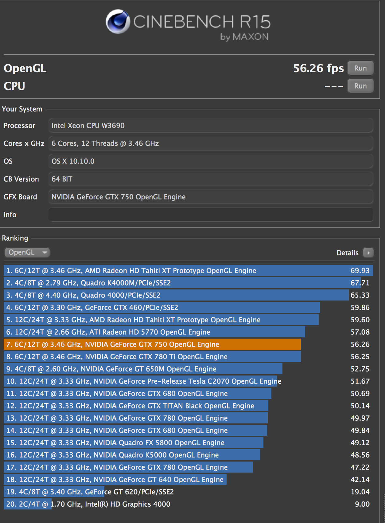Run the CPU benchmark test

click(x=360, y=86)
